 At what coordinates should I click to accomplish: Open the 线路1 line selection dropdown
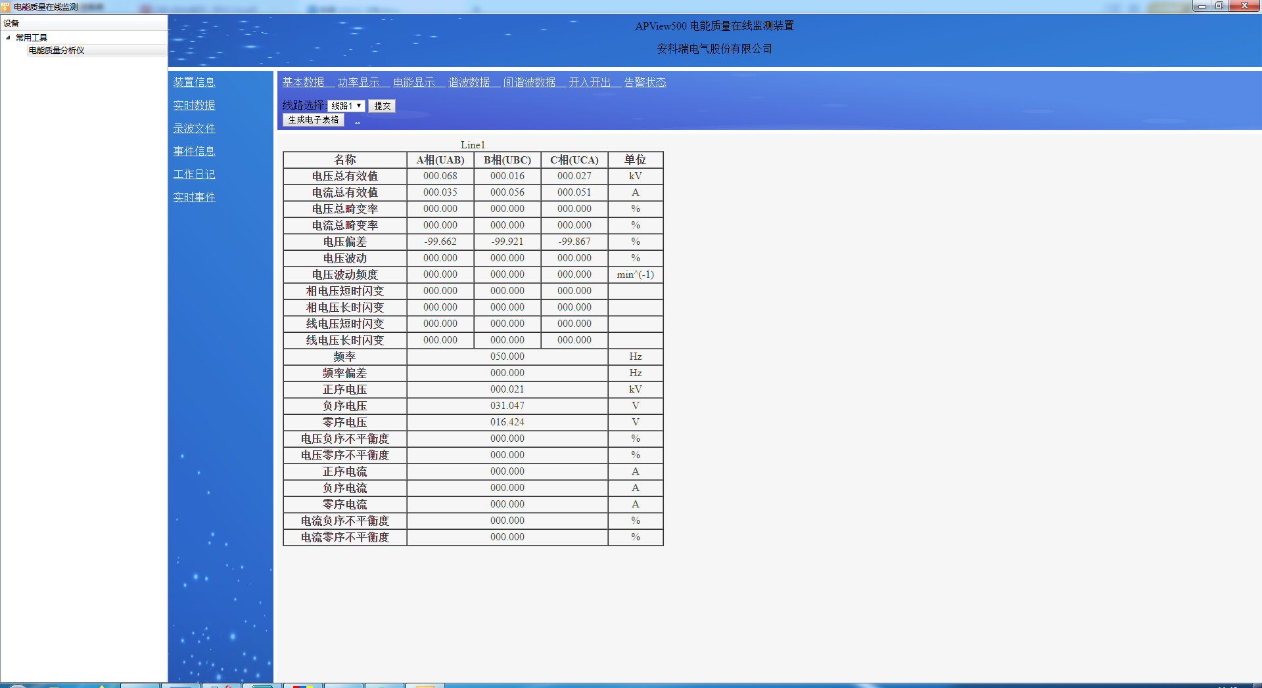pos(346,106)
